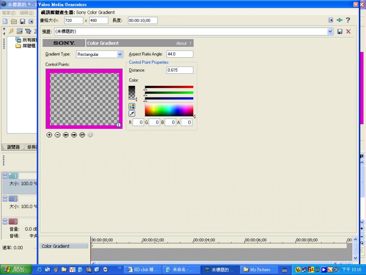Adjust the blue color slider
366x275 pixels.
coord(169,99)
